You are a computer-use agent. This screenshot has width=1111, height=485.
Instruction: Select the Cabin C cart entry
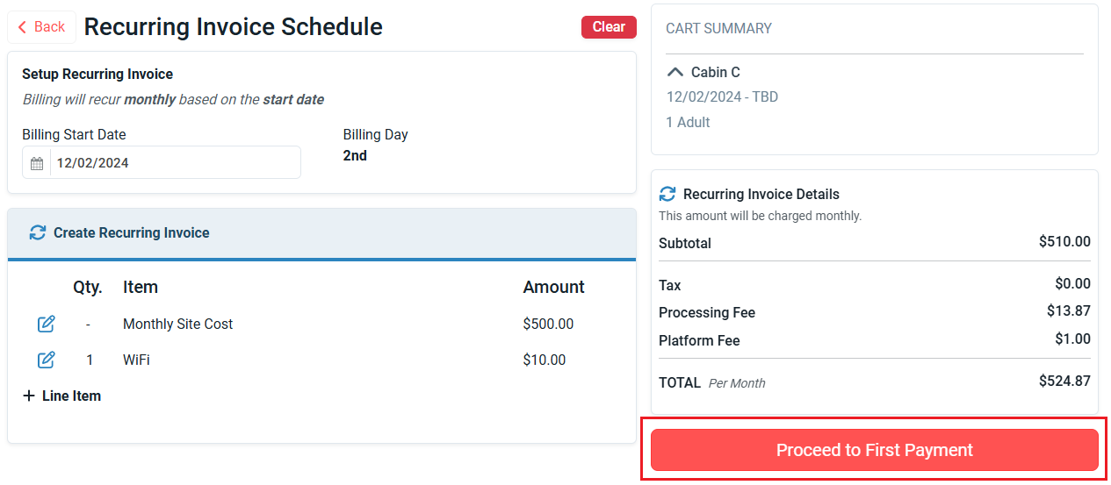point(716,73)
